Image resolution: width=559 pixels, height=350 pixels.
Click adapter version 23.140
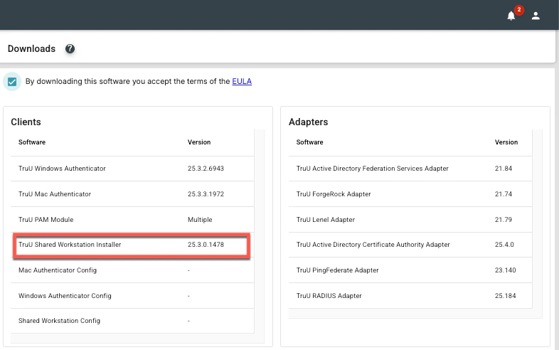(x=505, y=270)
